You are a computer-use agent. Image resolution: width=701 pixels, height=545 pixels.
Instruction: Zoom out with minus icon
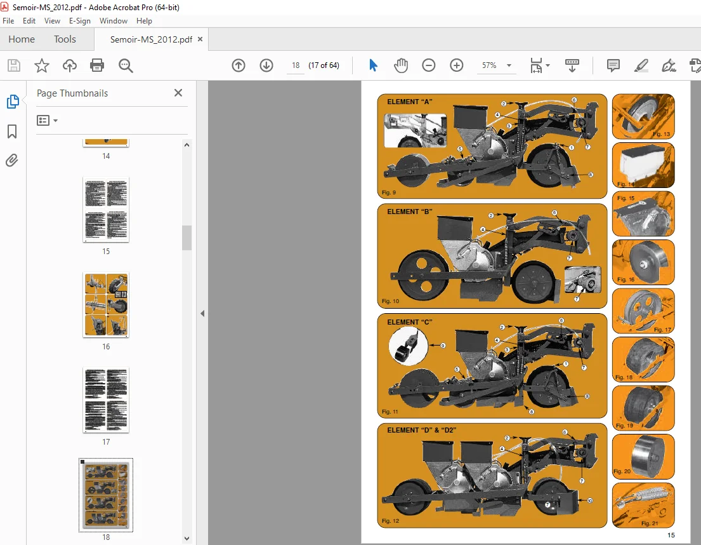(x=429, y=66)
